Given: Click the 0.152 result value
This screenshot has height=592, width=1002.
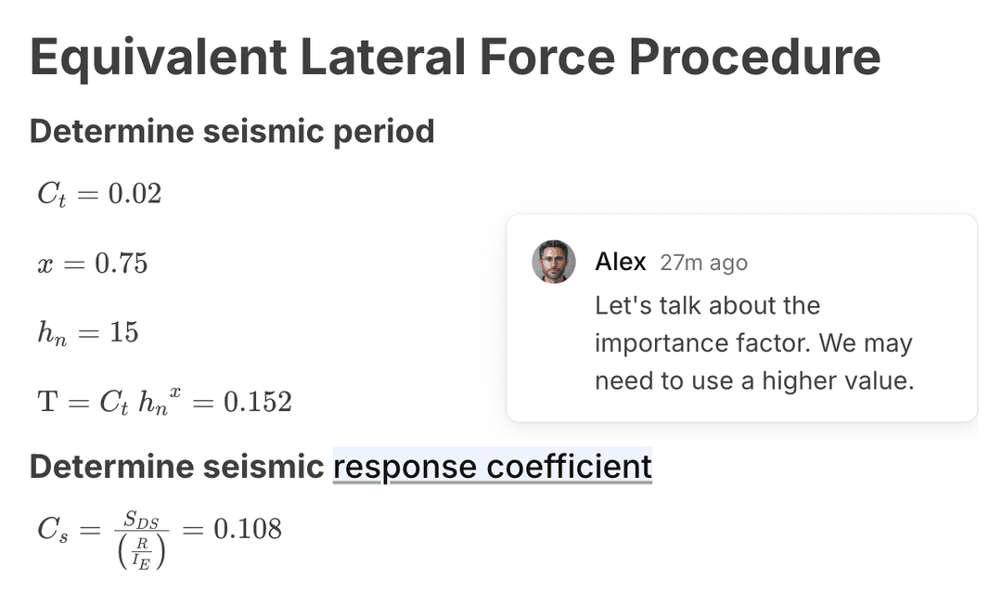Looking at the screenshot, I should pos(258,402).
